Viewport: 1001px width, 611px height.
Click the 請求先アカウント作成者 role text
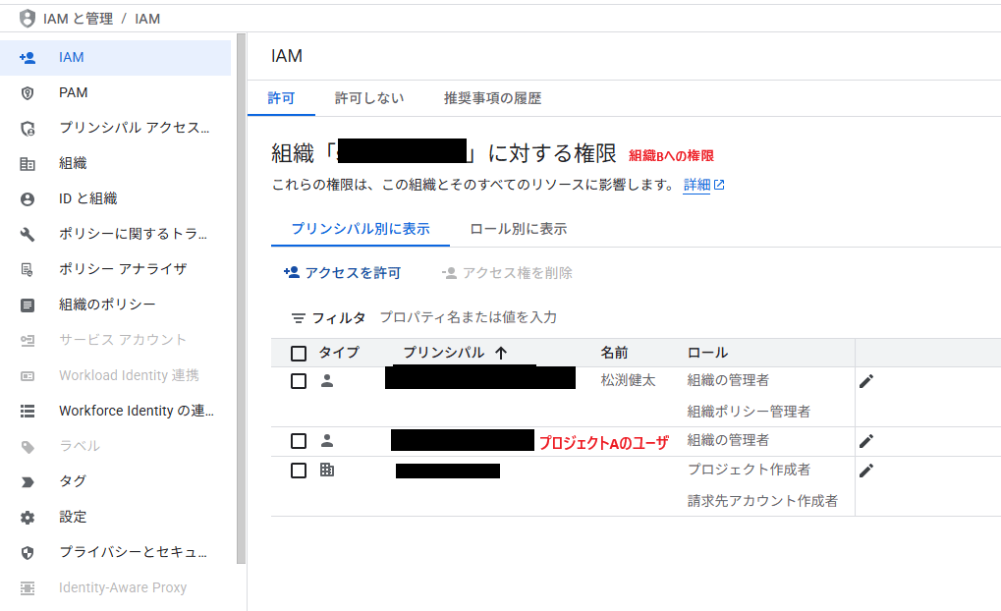762,501
